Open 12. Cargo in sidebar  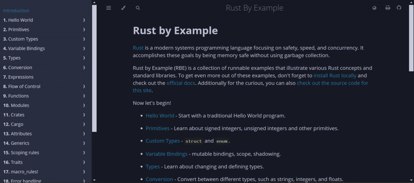pyautogui.click(x=13, y=124)
